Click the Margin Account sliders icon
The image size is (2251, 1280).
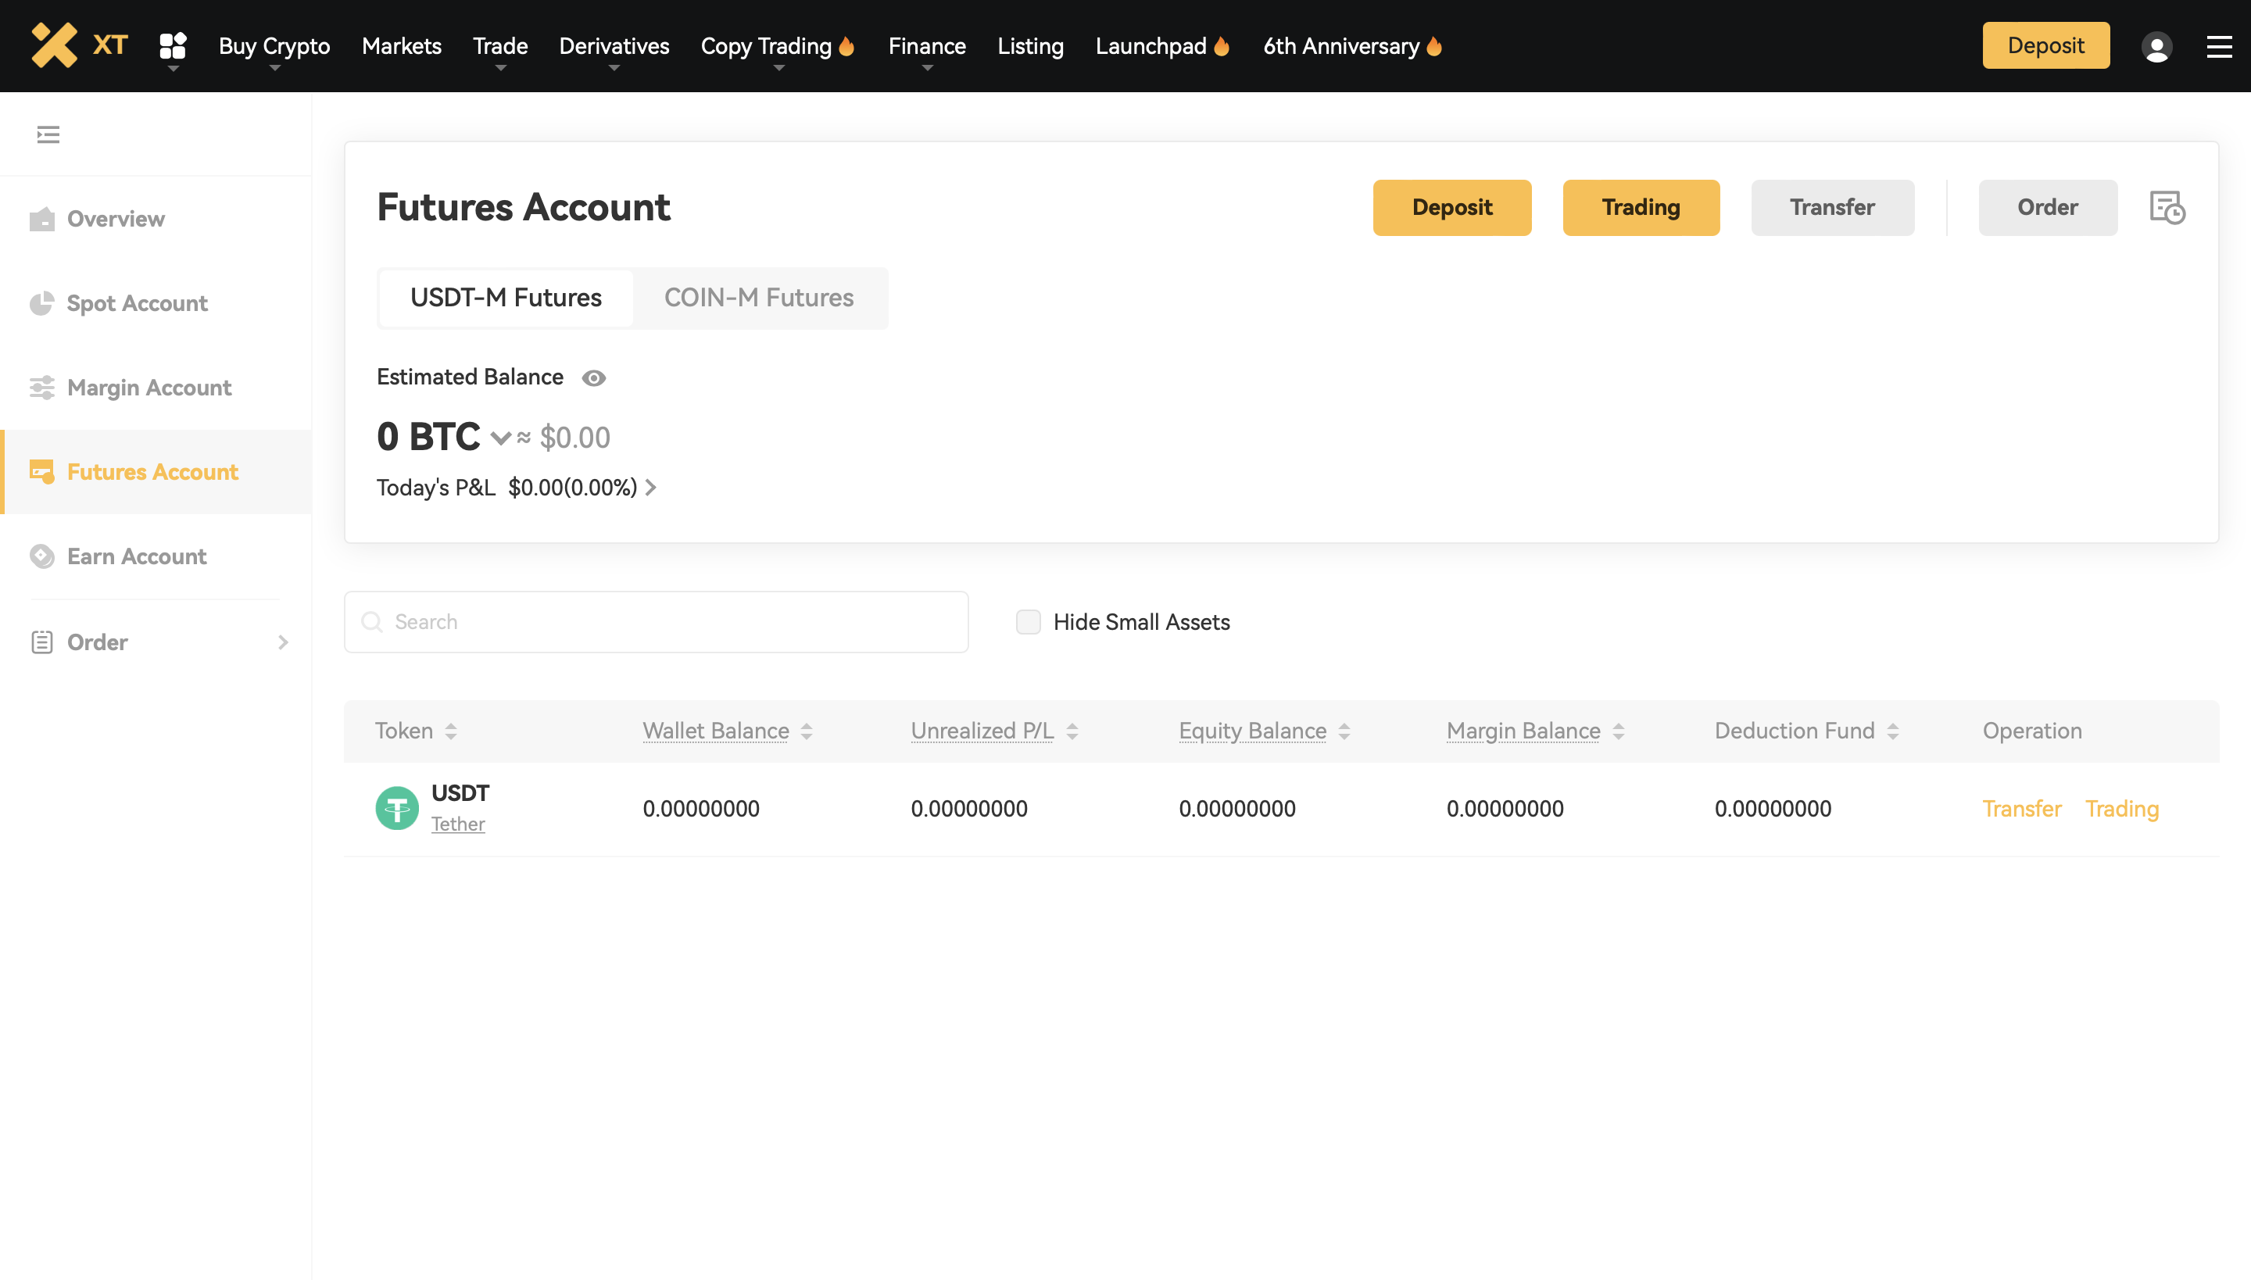pyautogui.click(x=41, y=388)
